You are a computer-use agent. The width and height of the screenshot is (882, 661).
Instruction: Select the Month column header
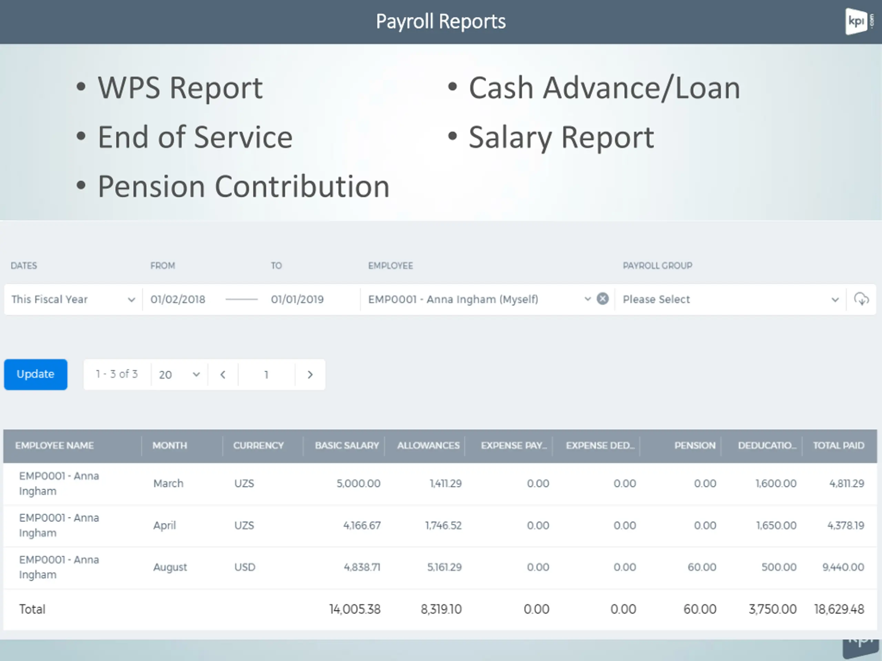(170, 445)
